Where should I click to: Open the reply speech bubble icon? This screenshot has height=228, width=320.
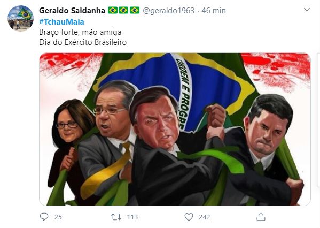(x=44, y=217)
